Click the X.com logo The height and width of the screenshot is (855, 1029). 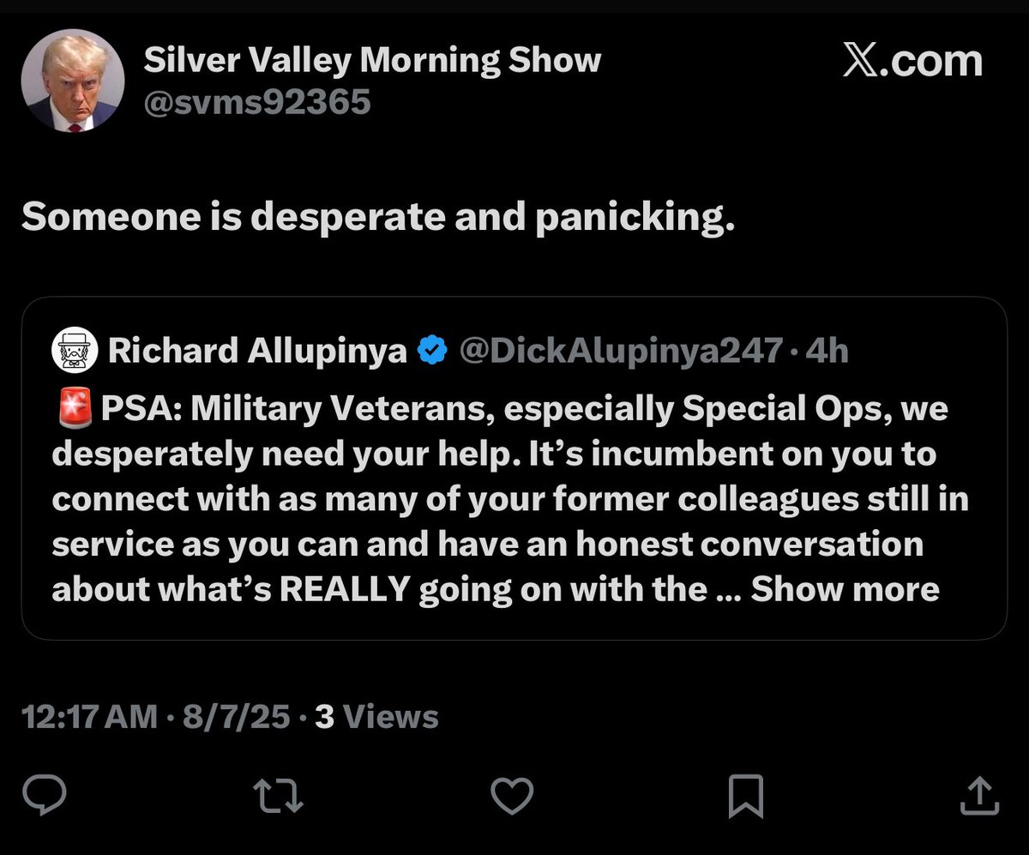[x=912, y=63]
